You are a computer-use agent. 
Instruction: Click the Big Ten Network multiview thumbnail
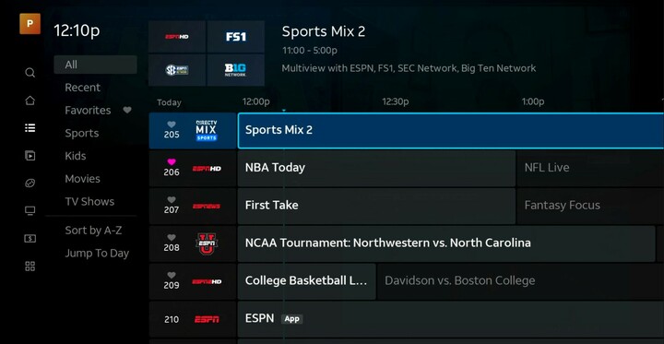tap(236, 70)
